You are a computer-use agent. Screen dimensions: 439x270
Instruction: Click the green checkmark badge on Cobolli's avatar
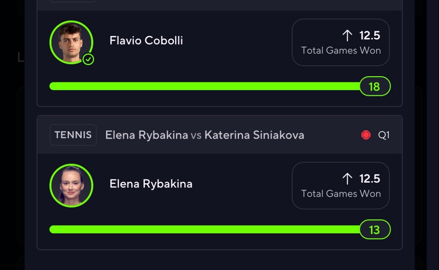click(x=88, y=60)
